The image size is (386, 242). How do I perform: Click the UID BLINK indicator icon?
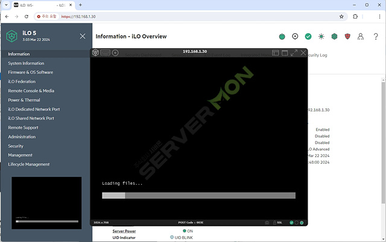pyautogui.click(x=172, y=237)
